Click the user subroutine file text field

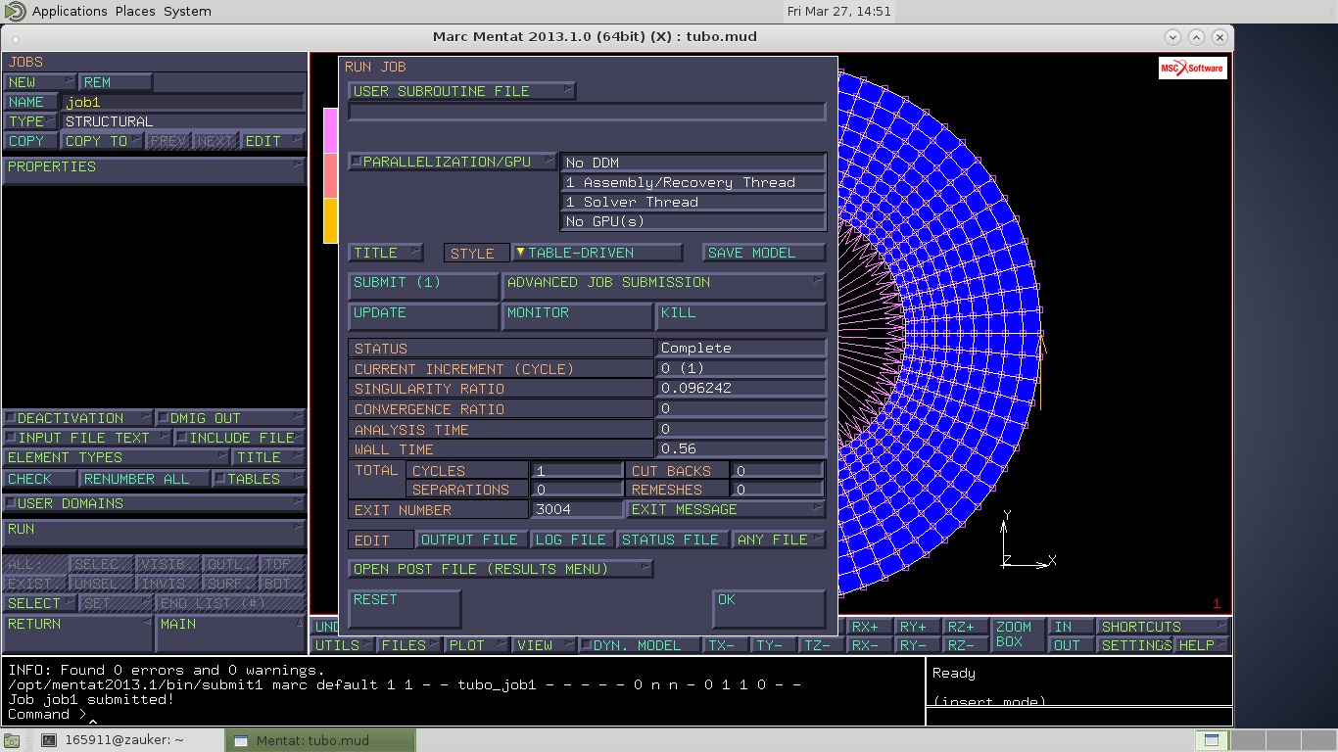pos(587,112)
